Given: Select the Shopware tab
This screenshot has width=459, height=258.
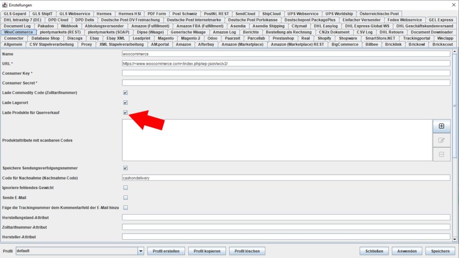Looking at the screenshot, I should tap(348, 39).
